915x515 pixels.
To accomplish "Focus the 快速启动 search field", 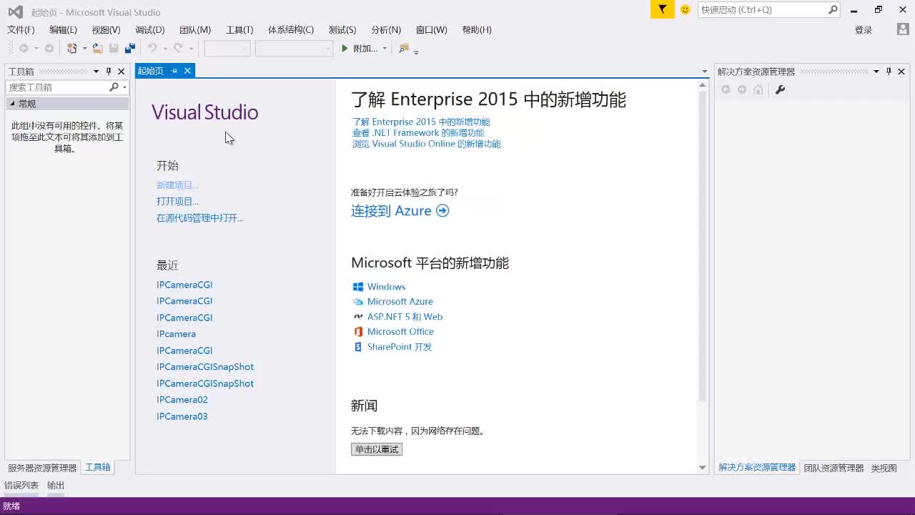I will pos(763,9).
